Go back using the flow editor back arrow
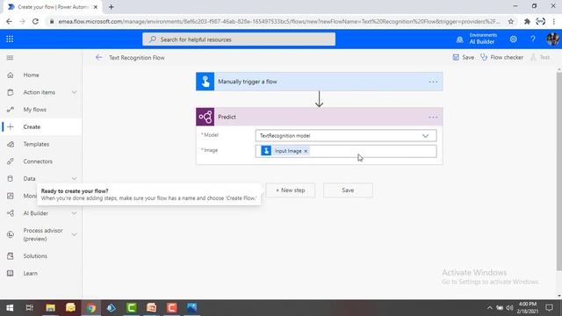Screen dimensions: 562x316 tap(99, 57)
